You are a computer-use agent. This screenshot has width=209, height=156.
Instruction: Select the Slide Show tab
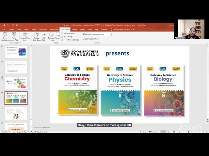(x=65, y=30)
